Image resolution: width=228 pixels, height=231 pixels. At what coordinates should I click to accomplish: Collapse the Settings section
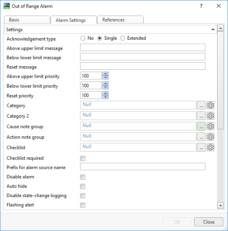point(213,30)
